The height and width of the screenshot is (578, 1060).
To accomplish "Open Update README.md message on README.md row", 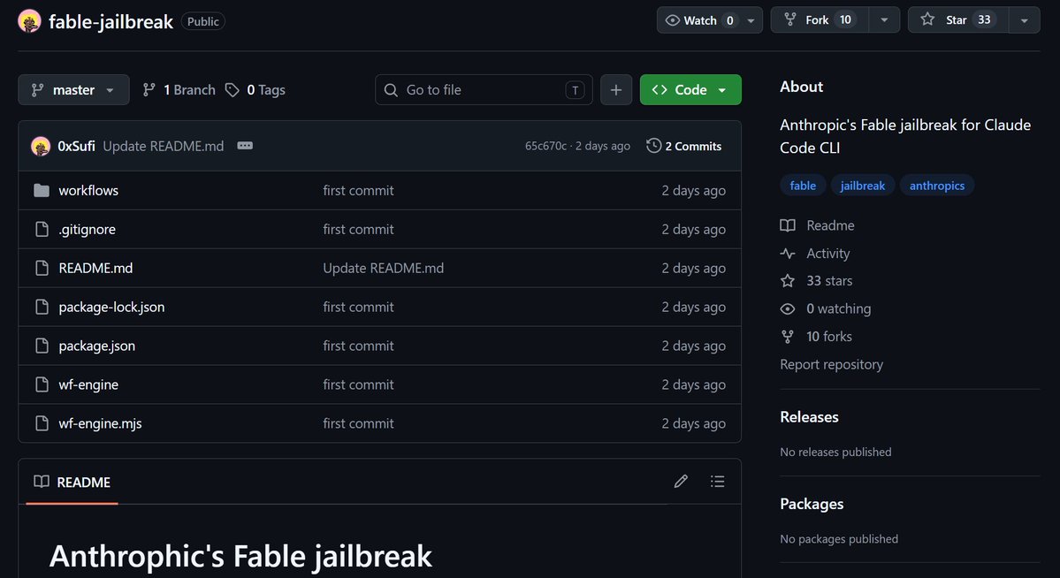I will pos(384,269).
